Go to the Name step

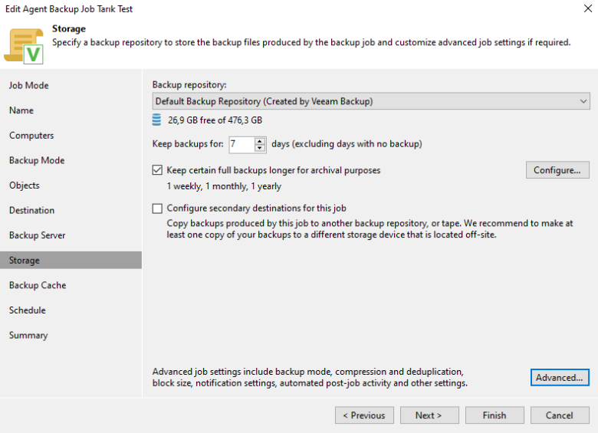coord(21,110)
